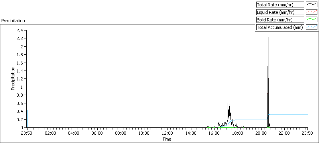Click the 0.8 value on the y-axis
The height and width of the screenshot is (143, 319).
tap(20, 95)
